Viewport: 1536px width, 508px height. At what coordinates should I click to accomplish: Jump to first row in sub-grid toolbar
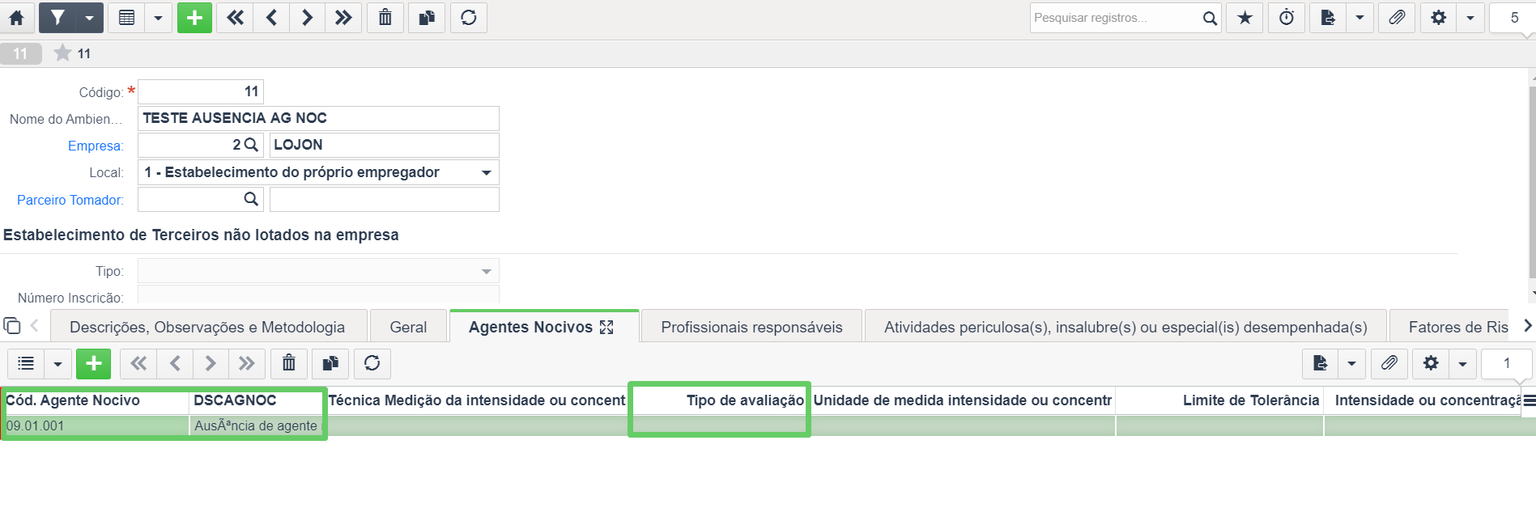point(138,363)
